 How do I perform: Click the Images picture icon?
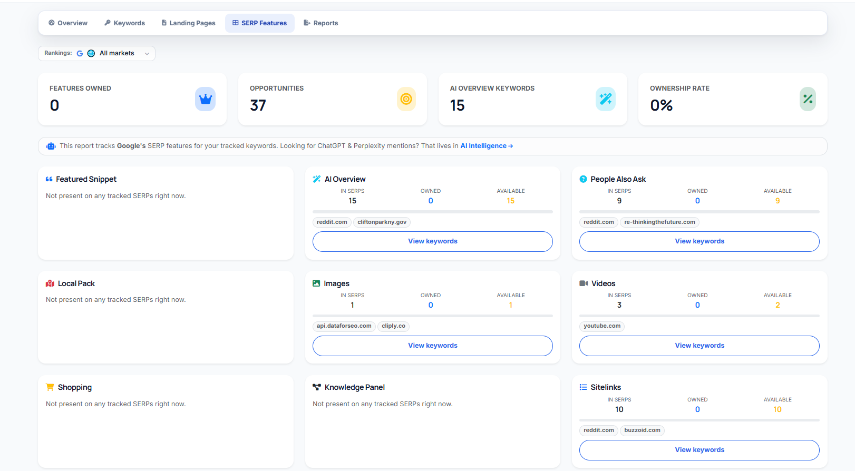click(x=316, y=283)
